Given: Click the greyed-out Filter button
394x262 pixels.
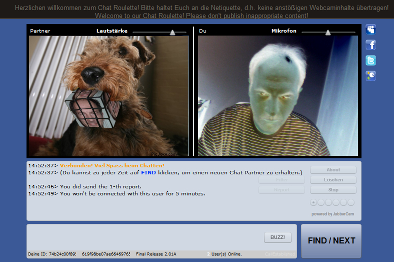Looking at the screenshot, I should click(x=281, y=180).
